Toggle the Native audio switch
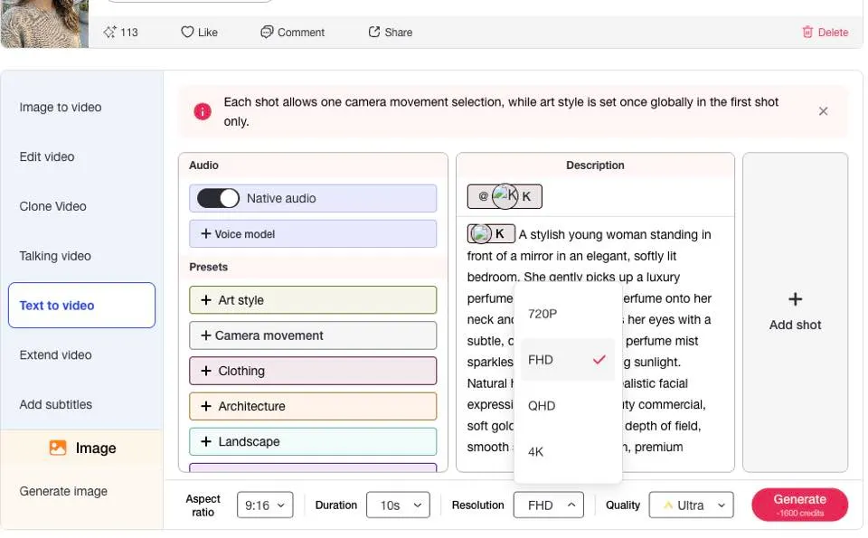 pyautogui.click(x=218, y=198)
